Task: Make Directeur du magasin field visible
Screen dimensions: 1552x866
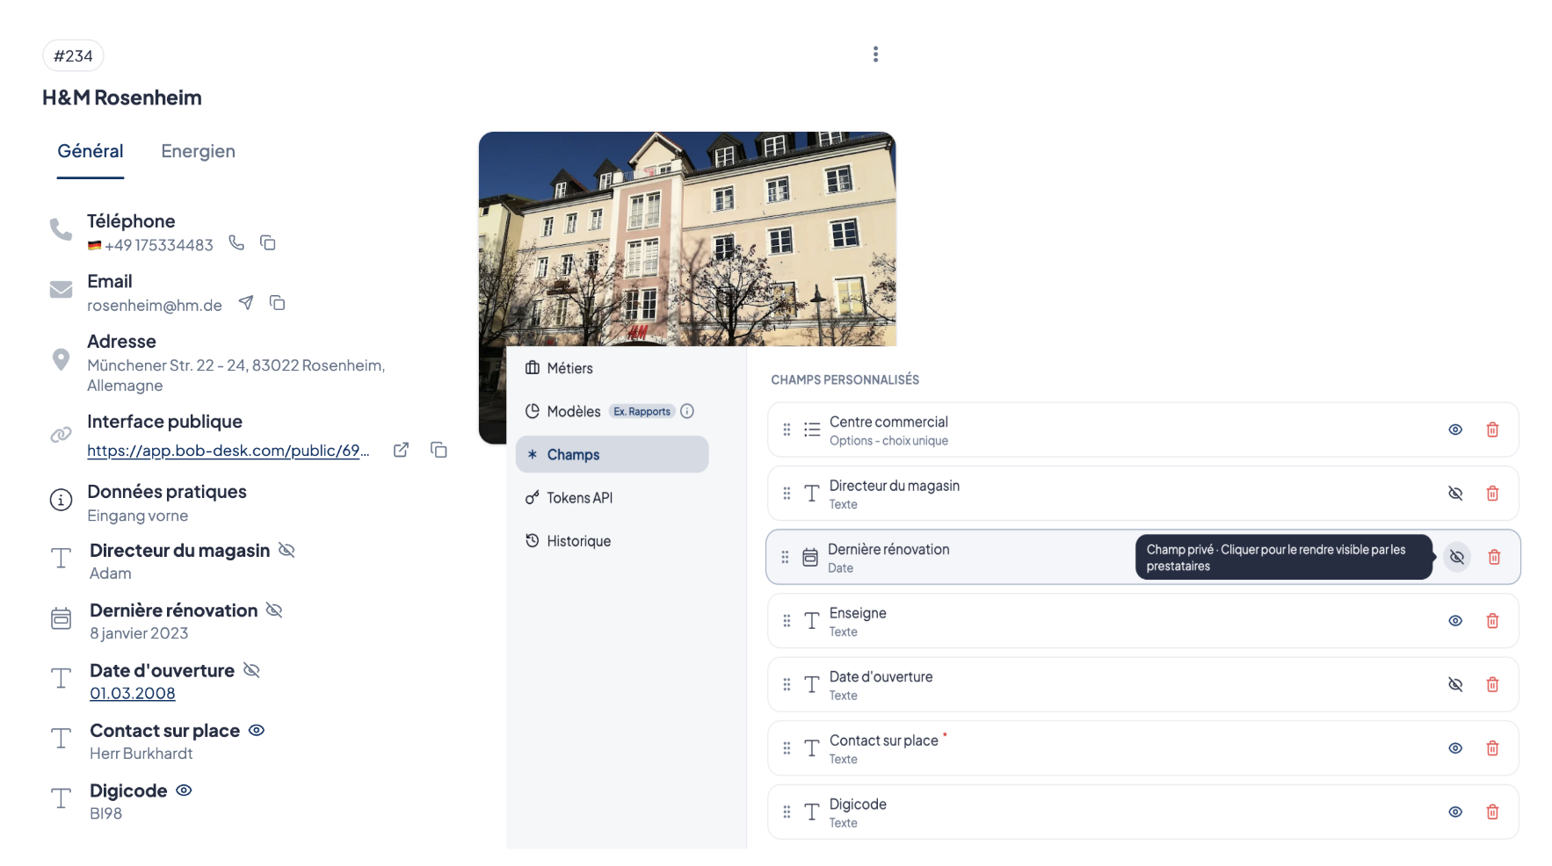Action: pyautogui.click(x=1455, y=494)
